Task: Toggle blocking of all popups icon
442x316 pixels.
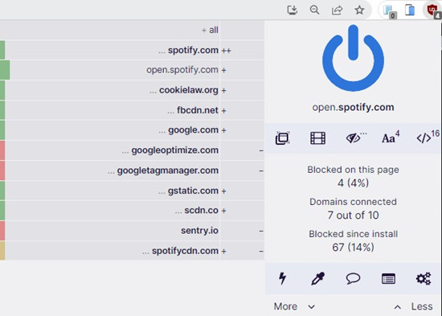Action: point(282,138)
